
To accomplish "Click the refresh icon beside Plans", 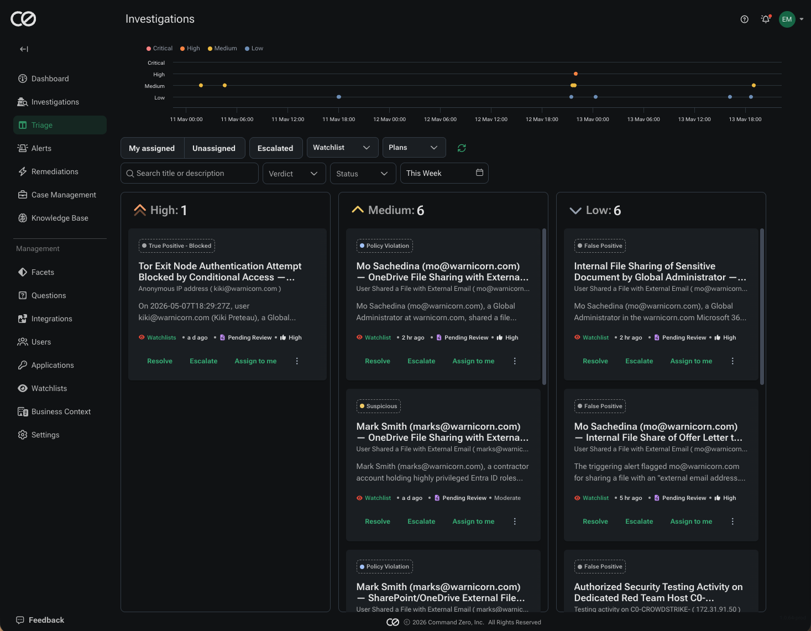I will coord(462,148).
